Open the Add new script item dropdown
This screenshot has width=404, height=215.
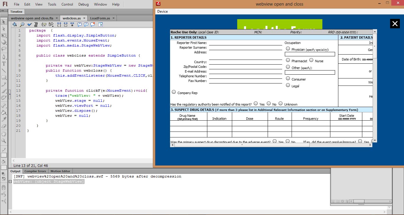(14, 24)
